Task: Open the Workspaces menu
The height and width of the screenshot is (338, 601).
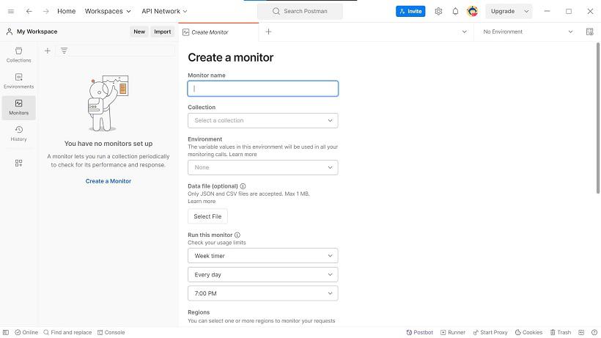Action: tap(108, 11)
